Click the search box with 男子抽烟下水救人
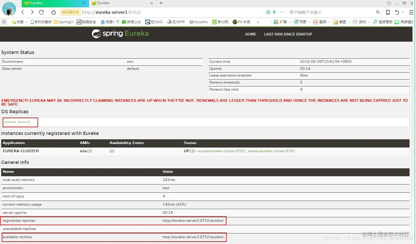This screenshot has width=416, height=244. point(331,12)
